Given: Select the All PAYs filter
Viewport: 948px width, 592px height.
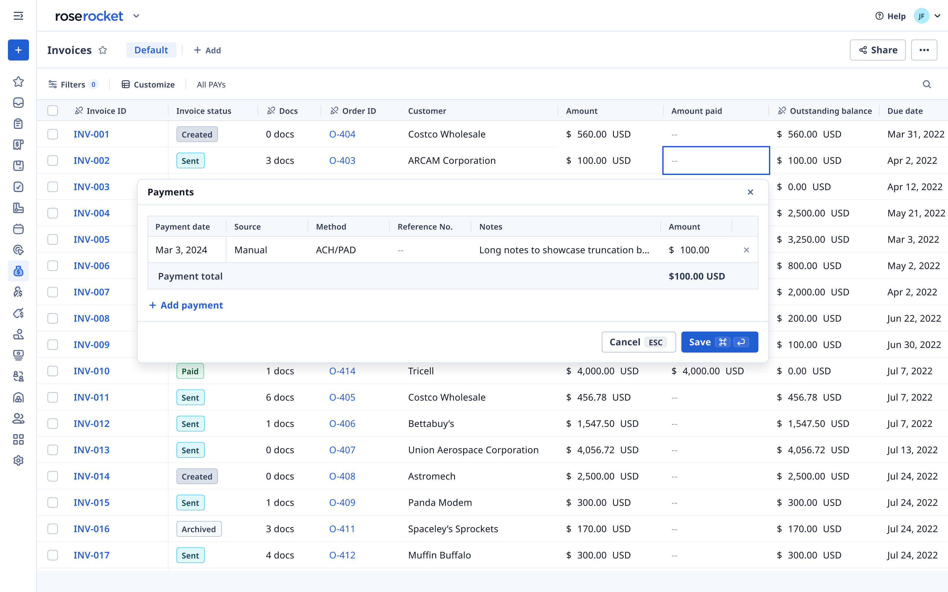Looking at the screenshot, I should 211,85.
